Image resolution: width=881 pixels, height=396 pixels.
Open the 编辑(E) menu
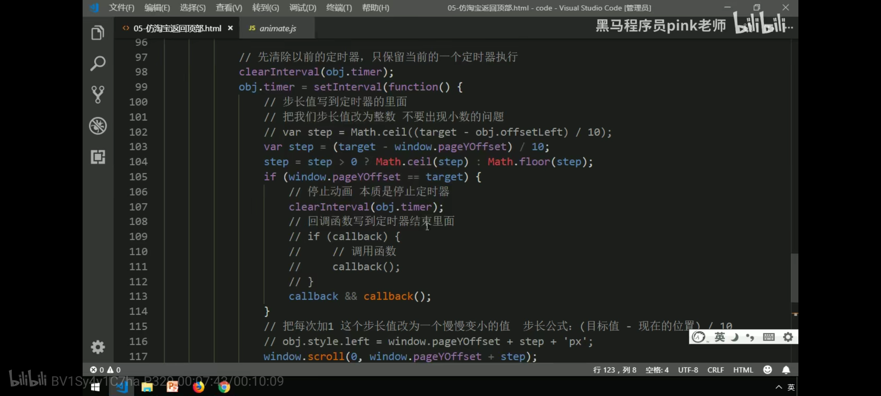157,8
